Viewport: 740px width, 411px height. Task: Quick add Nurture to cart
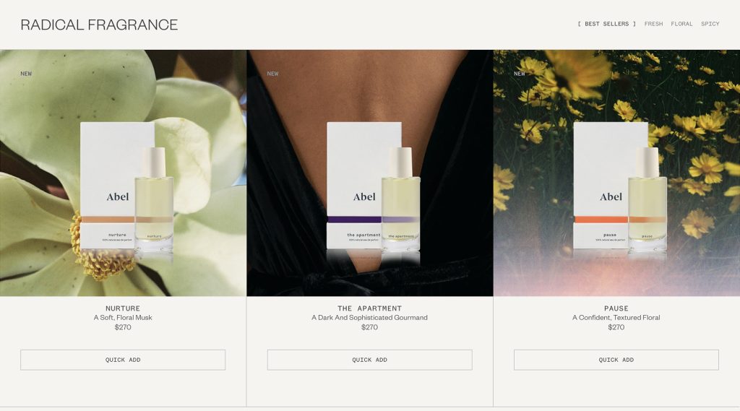123,360
